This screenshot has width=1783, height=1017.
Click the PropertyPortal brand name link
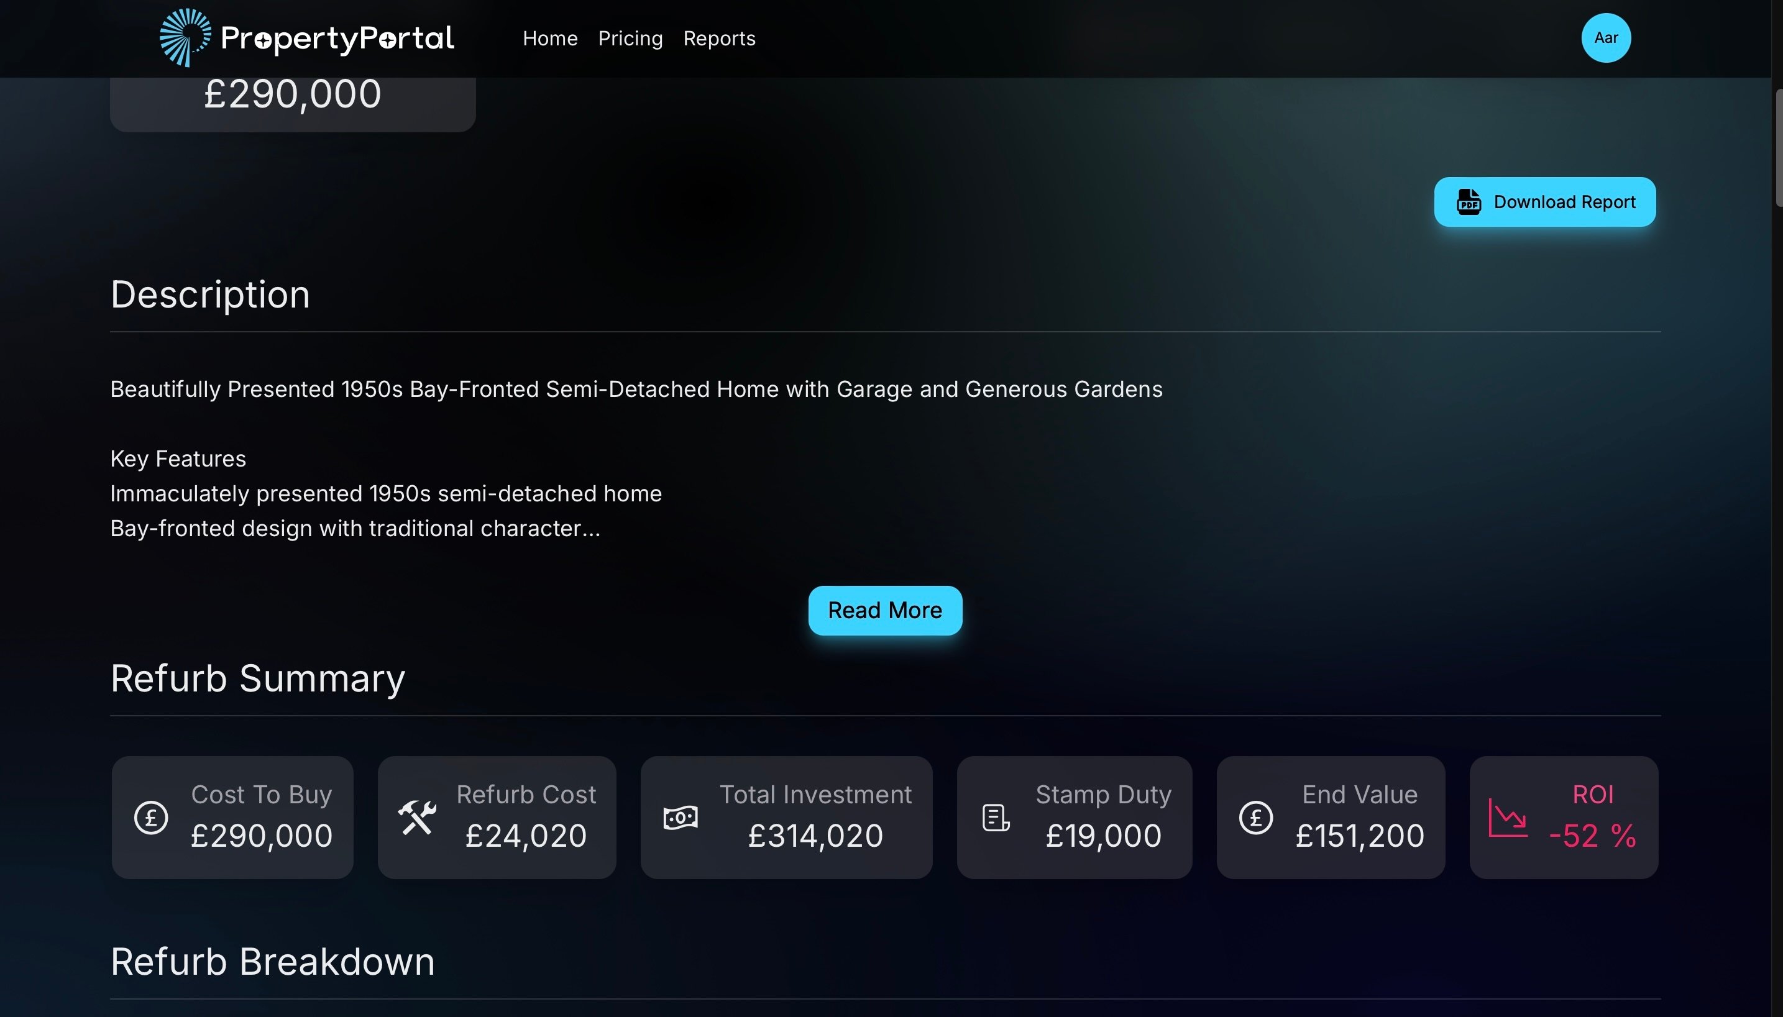(337, 39)
